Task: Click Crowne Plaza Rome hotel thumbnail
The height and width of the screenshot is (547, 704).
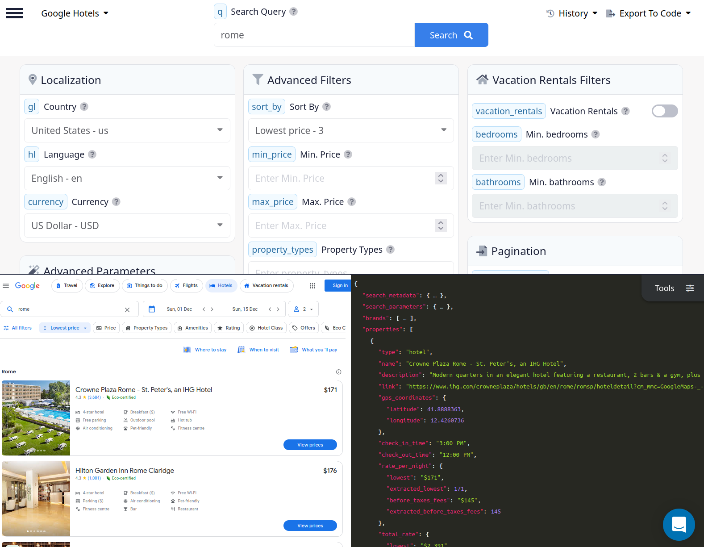Action: click(36, 418)
